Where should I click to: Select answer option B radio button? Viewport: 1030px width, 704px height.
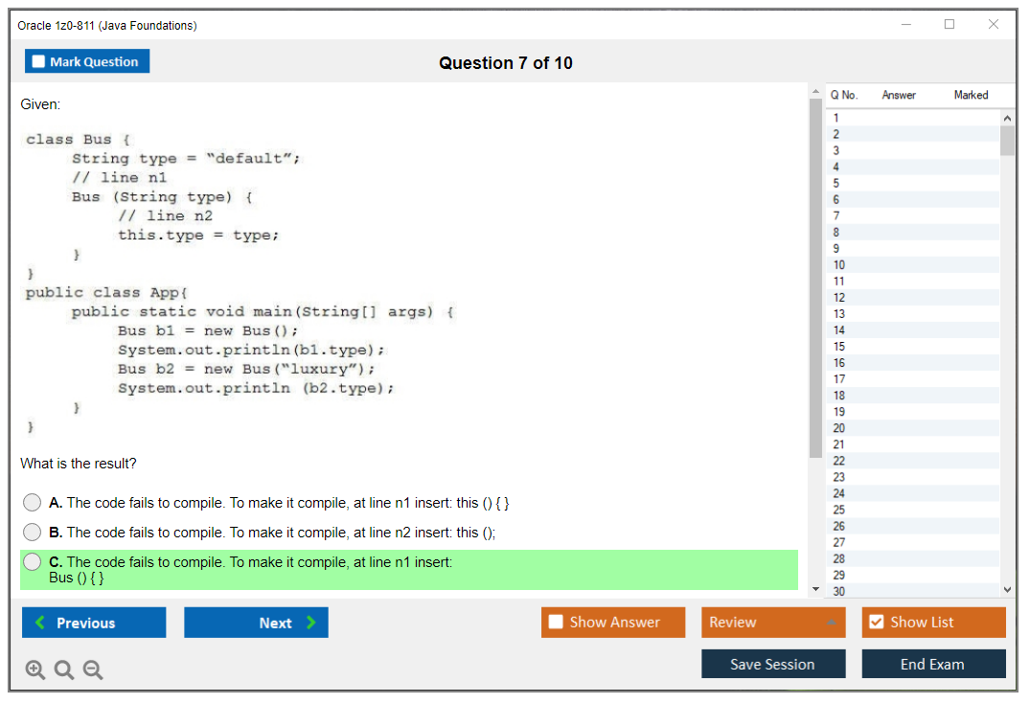(x=32, y=532)
